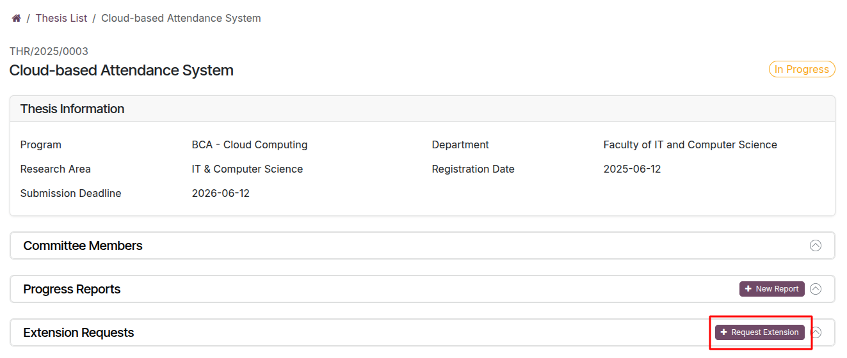Click submission deadline value 2026-06-12
This screenshot has height=358, width=847.
point(221,193)
